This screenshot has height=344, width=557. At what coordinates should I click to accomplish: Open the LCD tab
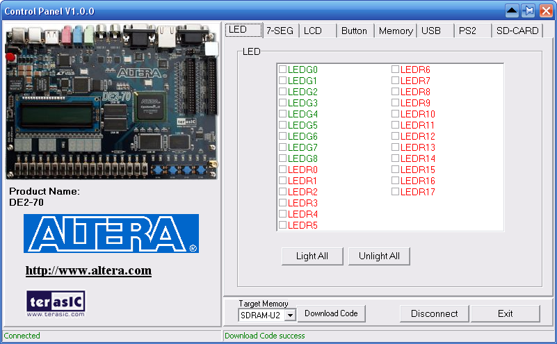(318, 31)
